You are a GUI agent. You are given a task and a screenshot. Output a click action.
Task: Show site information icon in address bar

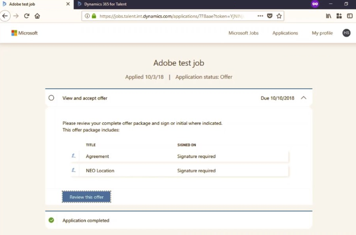tap(87, 16)
